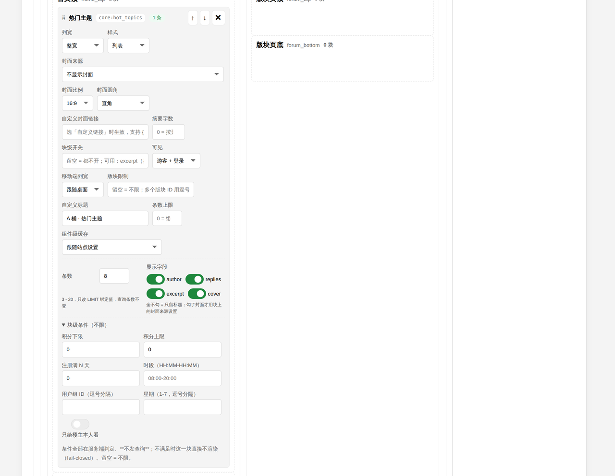The image size is (615, 476).
Task: Open the 封面比例 dropdown showing 16:9
Action: coord(77,103)
